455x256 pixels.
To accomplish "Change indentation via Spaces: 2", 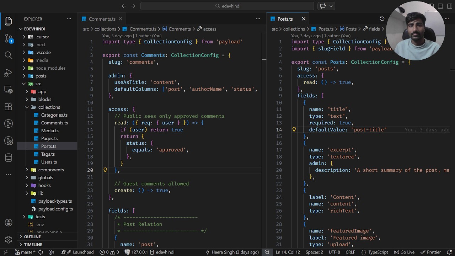I will click(x=314, y=252).
